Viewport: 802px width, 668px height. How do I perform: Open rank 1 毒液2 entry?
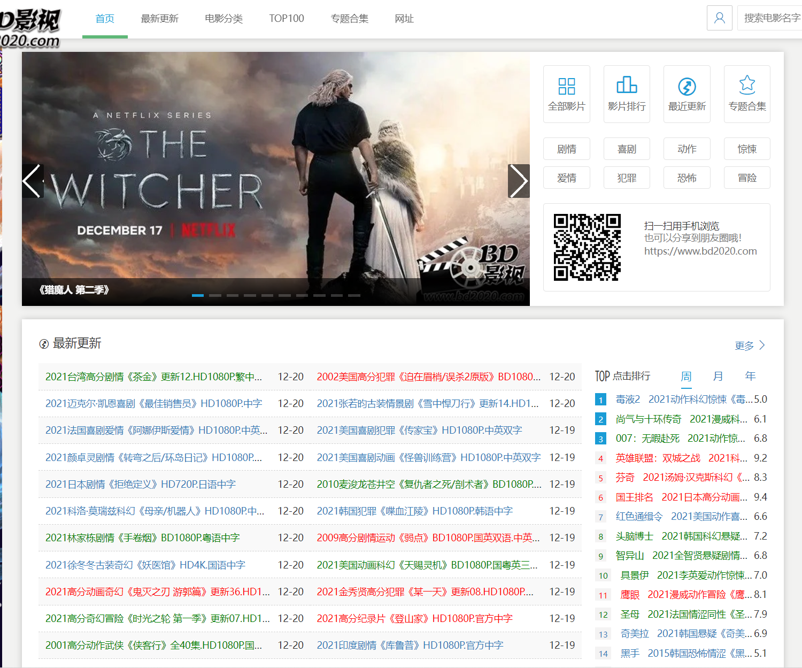(x=684, y=399)
